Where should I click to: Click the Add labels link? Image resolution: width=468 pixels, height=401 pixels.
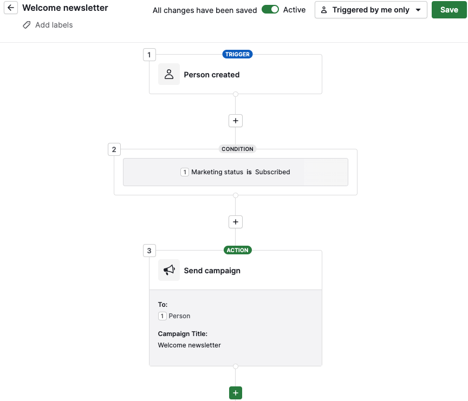coord(53,24)
